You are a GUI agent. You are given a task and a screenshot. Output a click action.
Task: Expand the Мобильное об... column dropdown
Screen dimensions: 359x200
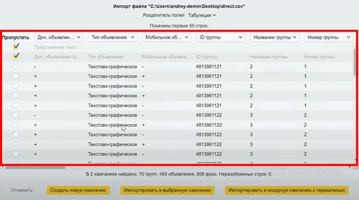166,37
